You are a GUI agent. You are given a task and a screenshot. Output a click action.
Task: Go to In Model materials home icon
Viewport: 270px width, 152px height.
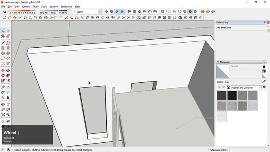click(228, 87)
